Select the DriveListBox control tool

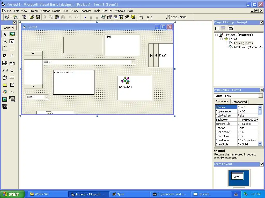tap(12, 77)
